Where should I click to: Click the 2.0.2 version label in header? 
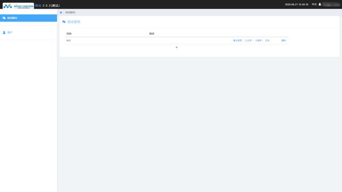51,6
